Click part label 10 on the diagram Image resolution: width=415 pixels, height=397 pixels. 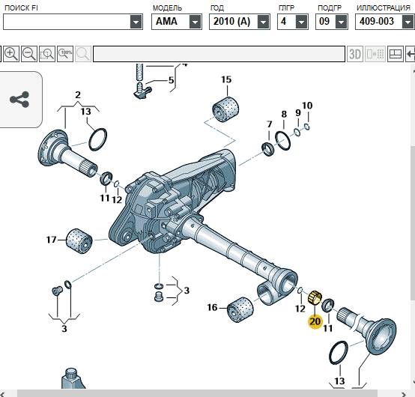click(x=307, y=106)
